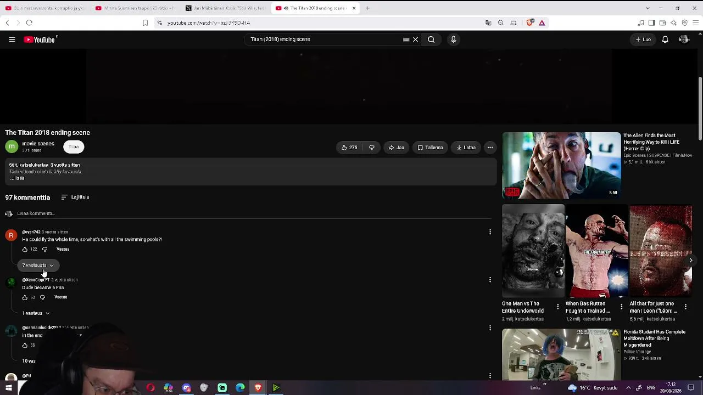Show next shorts with right arrow

tap(690, 260)
